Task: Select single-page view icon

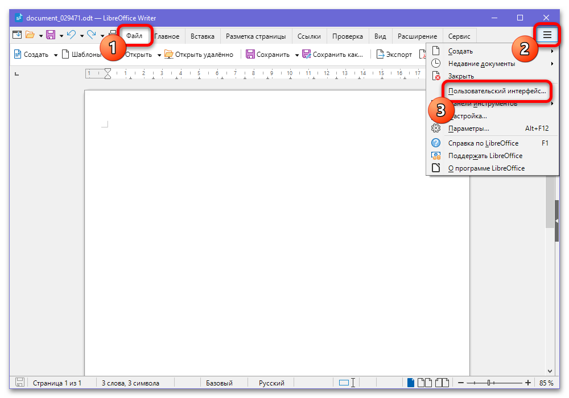Action: click(x=410, y=383)
